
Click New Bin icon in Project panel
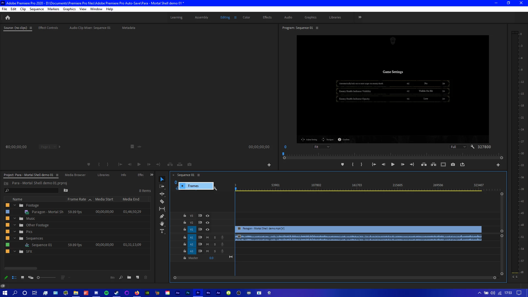point(129,277)
